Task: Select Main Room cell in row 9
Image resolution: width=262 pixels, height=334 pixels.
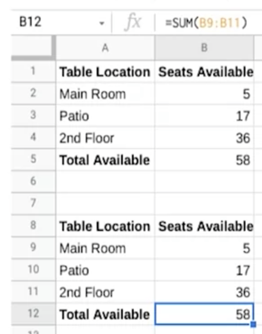Action: [105, 248]
